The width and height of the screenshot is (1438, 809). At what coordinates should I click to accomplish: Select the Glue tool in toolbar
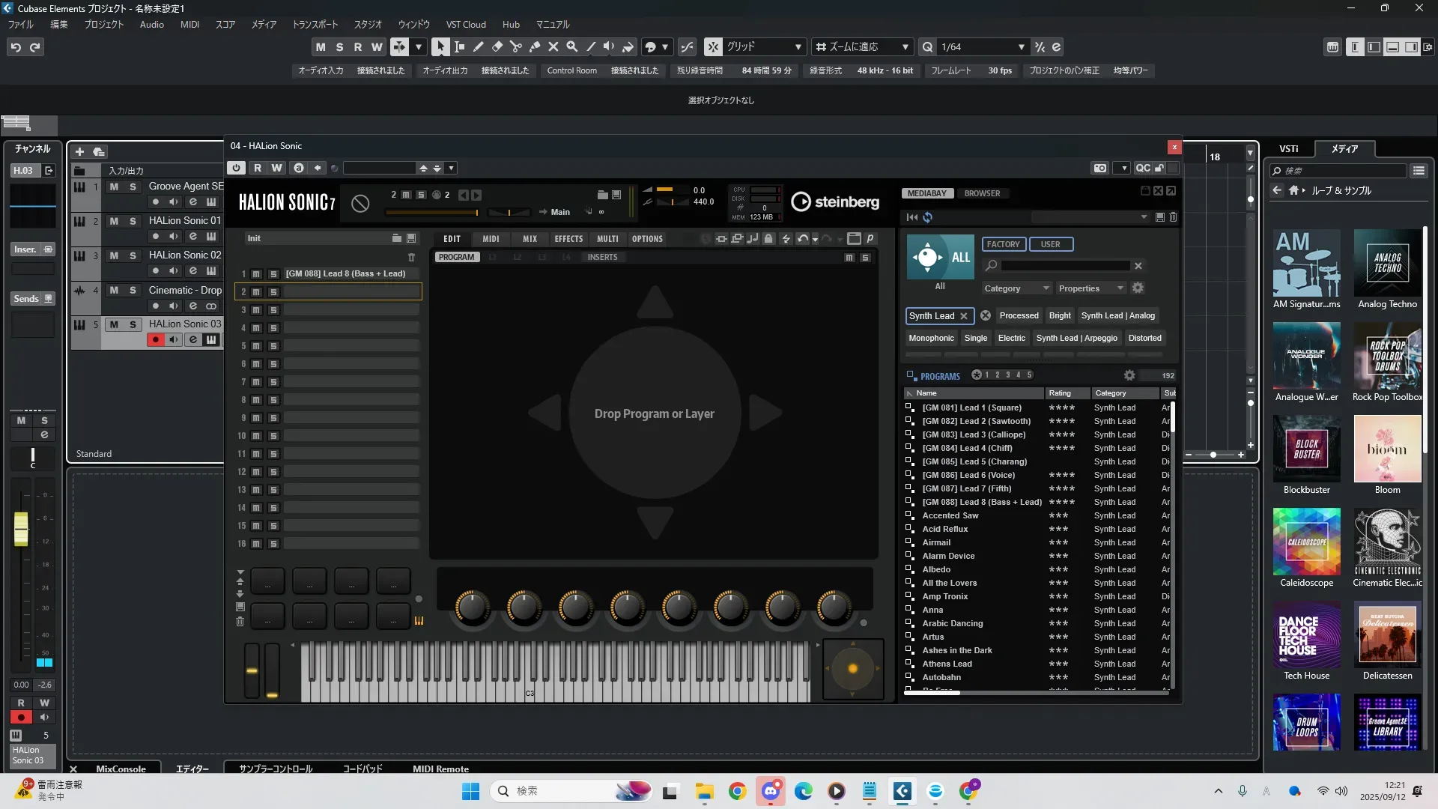click(535, 46)
